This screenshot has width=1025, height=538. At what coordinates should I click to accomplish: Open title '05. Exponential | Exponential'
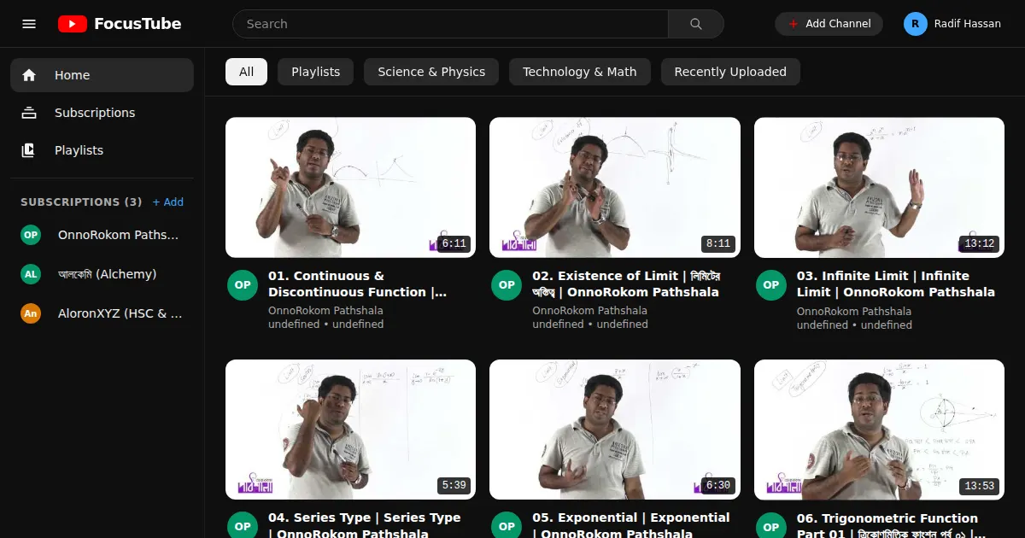pyautogui.click(x=631, y=525)
